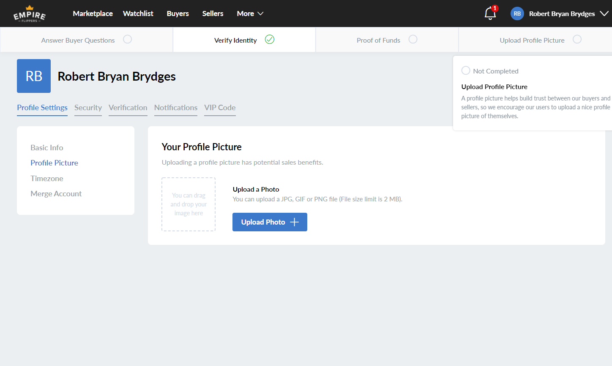Image resolution: width=612 pixels, height=366 pixels.
Task: Click the Upload Photo button
Action: 270,222
